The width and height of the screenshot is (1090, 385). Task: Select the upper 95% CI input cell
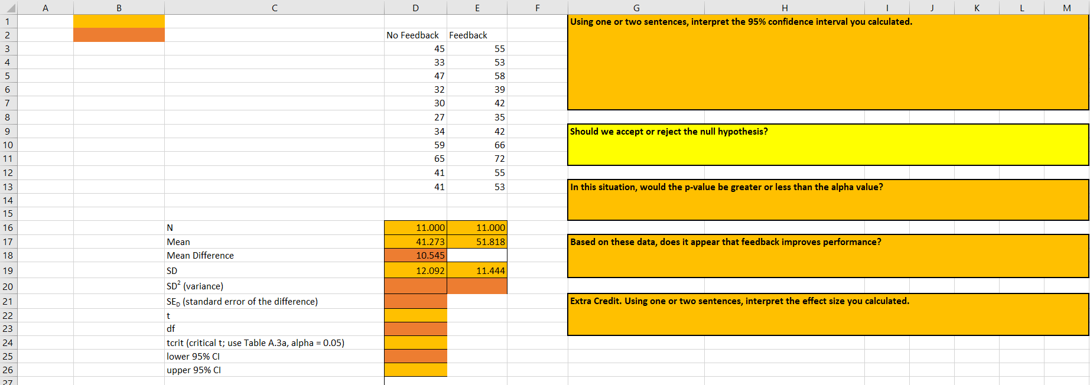pos(415,370)
